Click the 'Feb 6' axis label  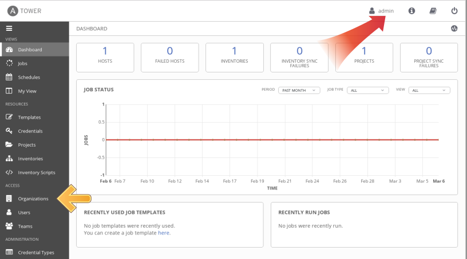coord(106,181)
